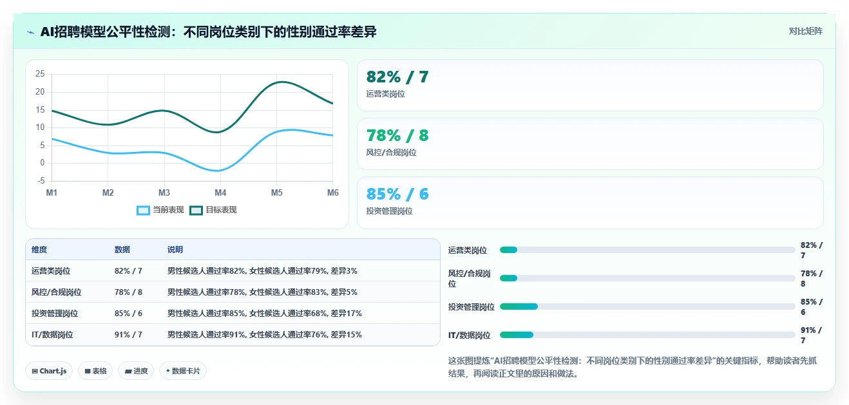Toggle the 目标表现 legend swatch
Screen dimensions: 849x405
click(196, 210)
